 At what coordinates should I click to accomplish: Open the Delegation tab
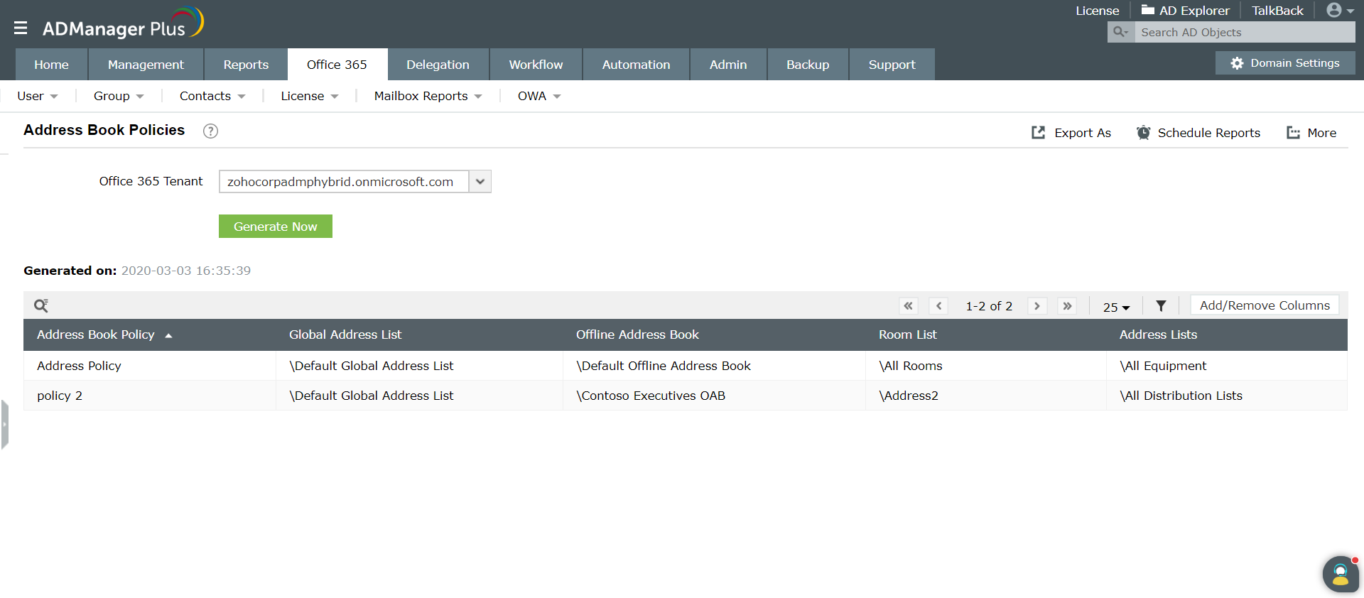(438, 65)
